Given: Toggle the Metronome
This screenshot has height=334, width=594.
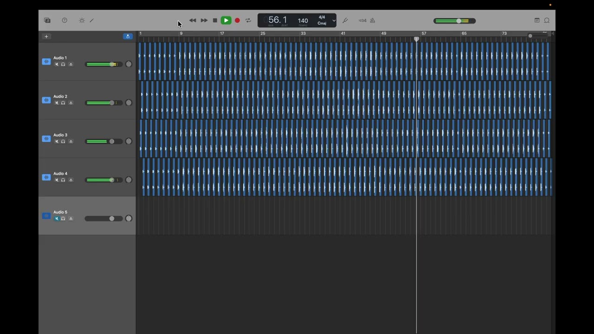Looking at the screenshot, I should coord(372,20).
